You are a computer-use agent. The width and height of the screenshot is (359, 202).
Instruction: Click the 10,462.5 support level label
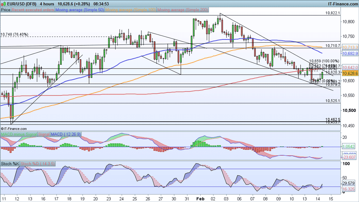point(333,119)
